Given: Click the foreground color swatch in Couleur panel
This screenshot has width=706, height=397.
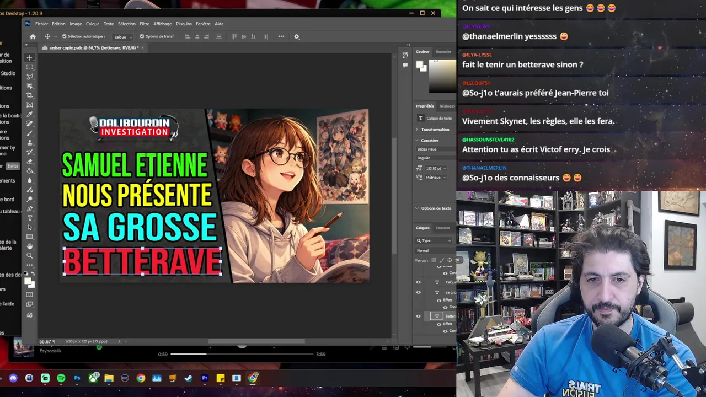Looking at the screenshot, I should tap(420, 65).
